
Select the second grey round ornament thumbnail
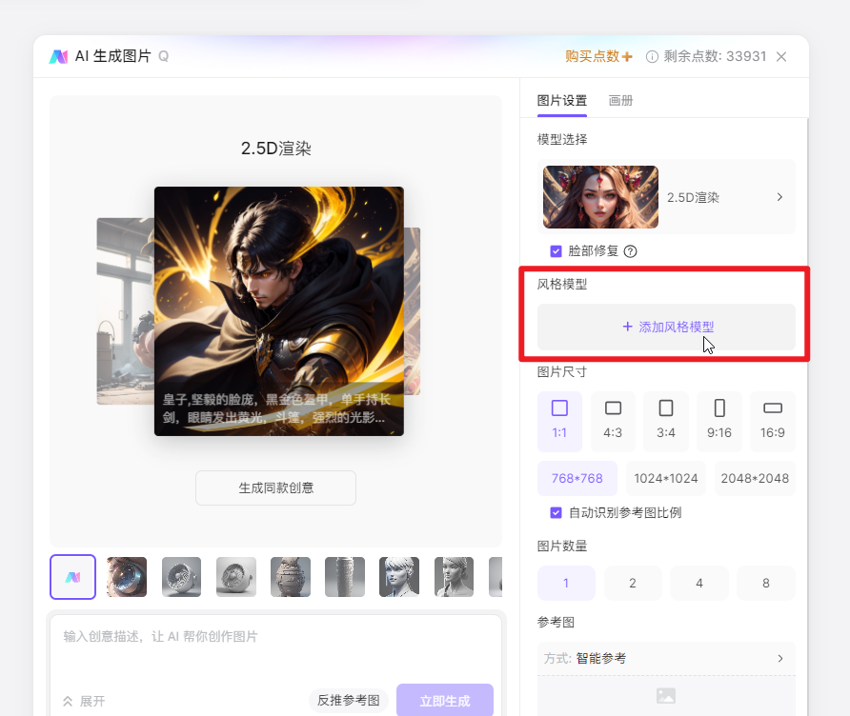[235, 577]
